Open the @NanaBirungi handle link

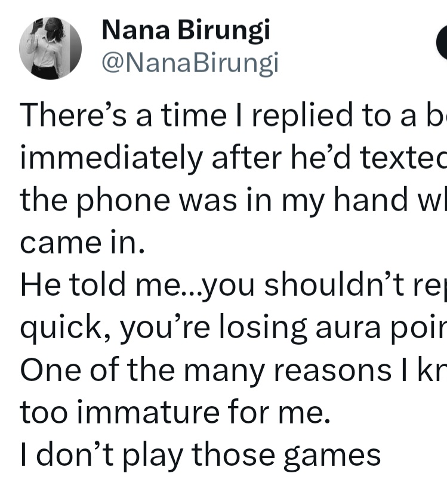(x=190, y=62)
